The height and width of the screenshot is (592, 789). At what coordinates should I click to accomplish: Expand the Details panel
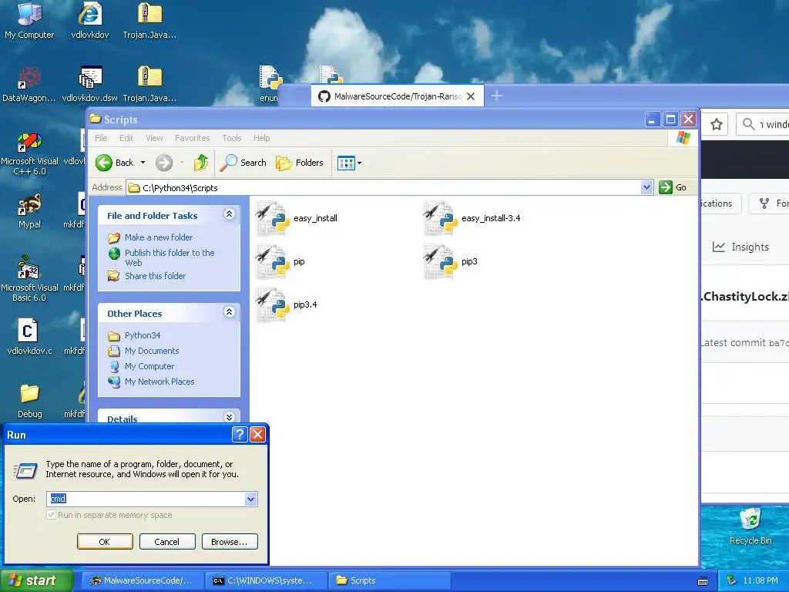tap(229, 417)
